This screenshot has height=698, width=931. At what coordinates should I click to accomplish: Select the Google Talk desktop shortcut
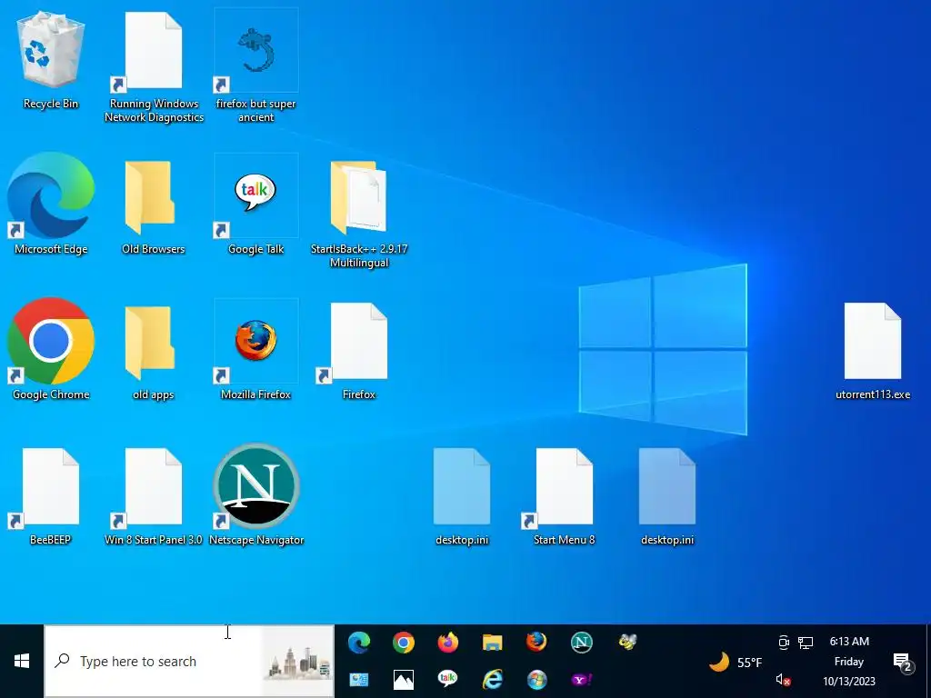tap(255, 204)
